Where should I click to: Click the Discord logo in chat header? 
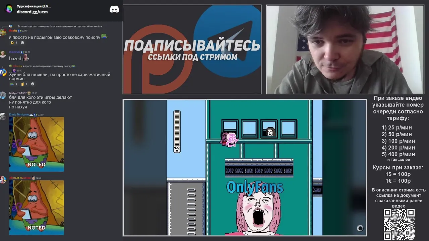tap(114, 9)
